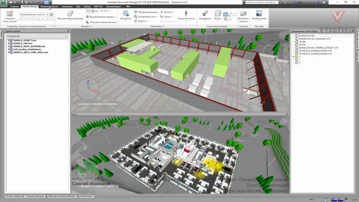
Task: Click the lines toggle icon beside Mode
Action: click(x=230, y=15)
